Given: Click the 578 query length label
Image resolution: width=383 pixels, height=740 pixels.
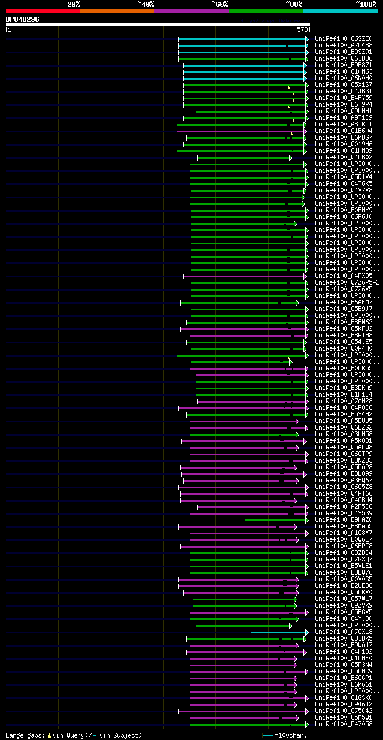Looking at the screenshot, I should click(303, 29).
